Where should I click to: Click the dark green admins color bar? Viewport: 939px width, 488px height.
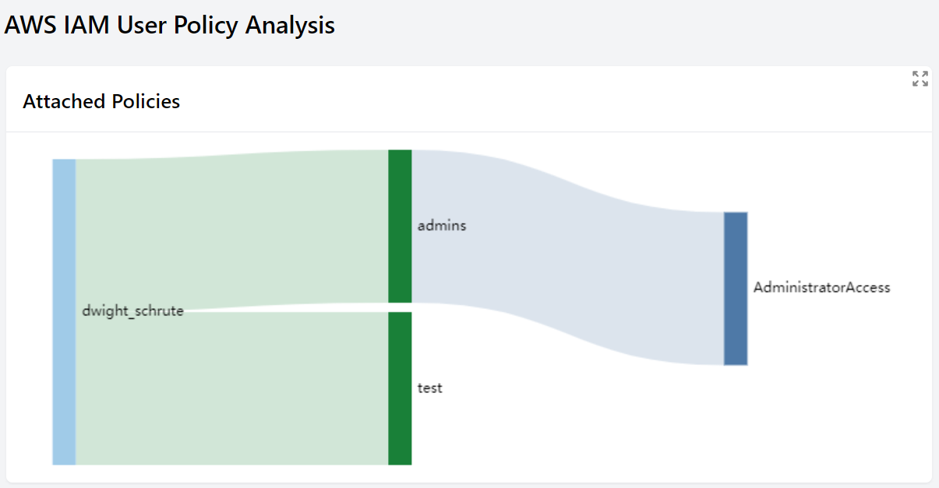(400, 226)
